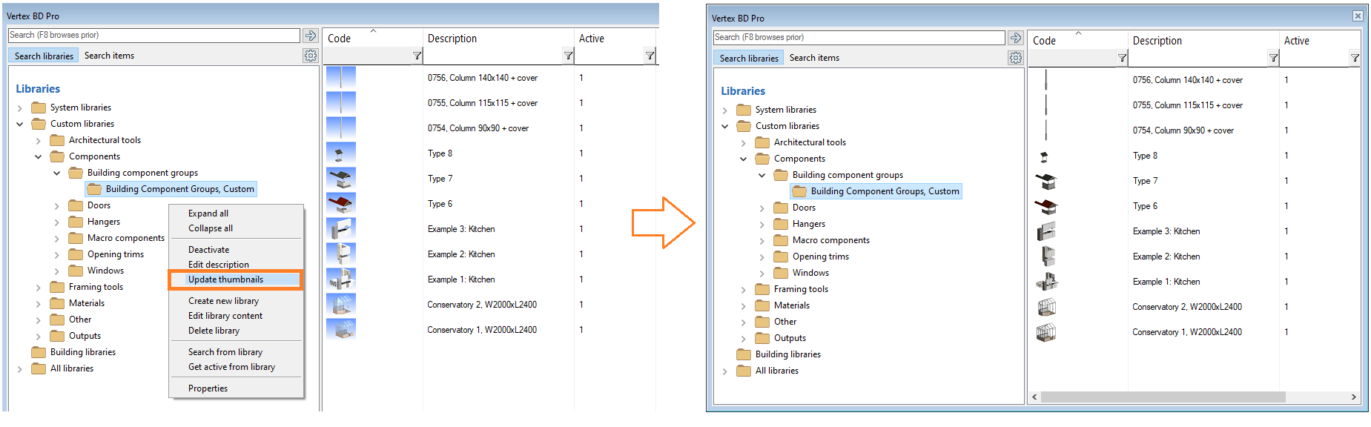
Task: Select the Conservatory 2 thumbnail in right list
Action: coord(1046,307)
